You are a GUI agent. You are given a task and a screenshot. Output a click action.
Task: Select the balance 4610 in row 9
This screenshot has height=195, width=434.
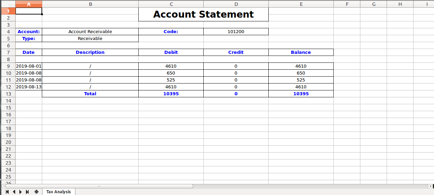(301, 66)
